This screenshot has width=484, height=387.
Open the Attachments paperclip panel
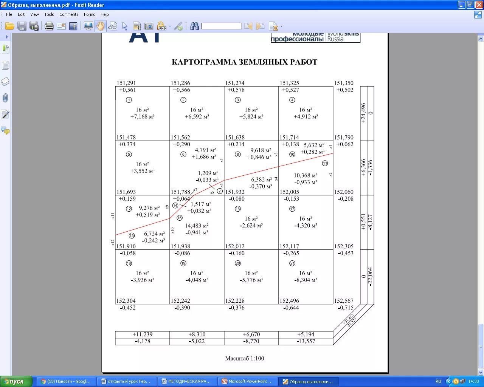[x=5, y=98]
